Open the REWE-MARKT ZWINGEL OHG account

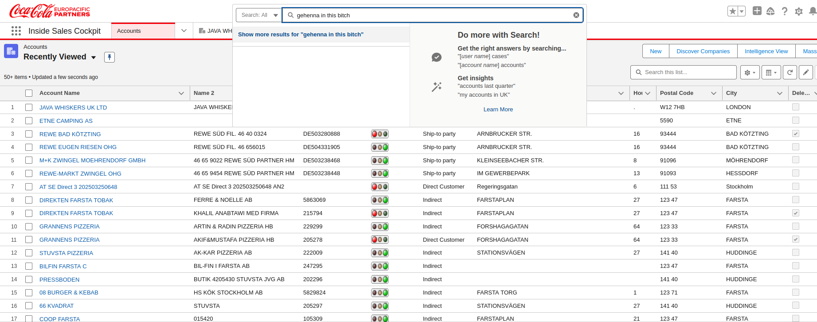coord(80,173)
